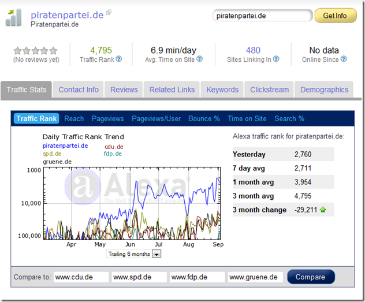
Task: Click the 480 Sites Linking In link
Action: click(x=253, y=50)
